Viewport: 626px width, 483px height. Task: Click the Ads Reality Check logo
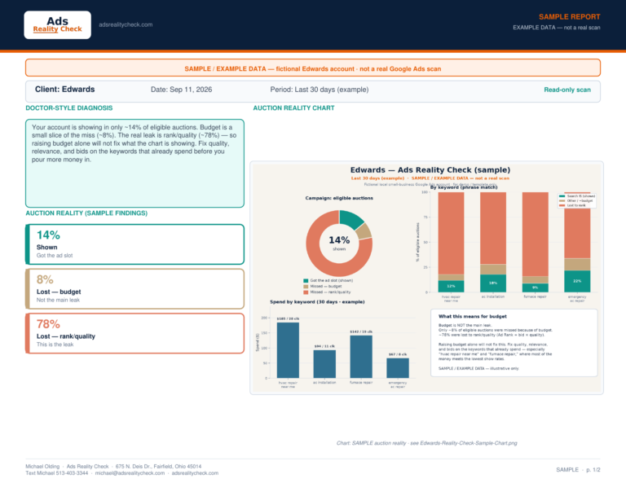click(58, 24)
